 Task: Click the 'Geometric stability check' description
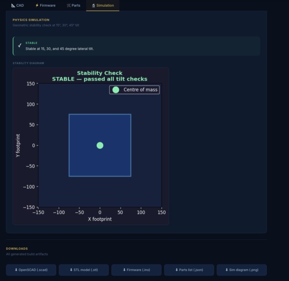click(x=46, y=26)
